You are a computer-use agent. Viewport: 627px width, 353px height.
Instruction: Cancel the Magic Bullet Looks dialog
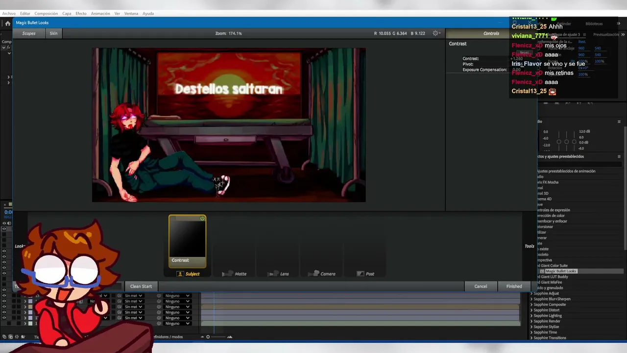click(x=481, y=286)
